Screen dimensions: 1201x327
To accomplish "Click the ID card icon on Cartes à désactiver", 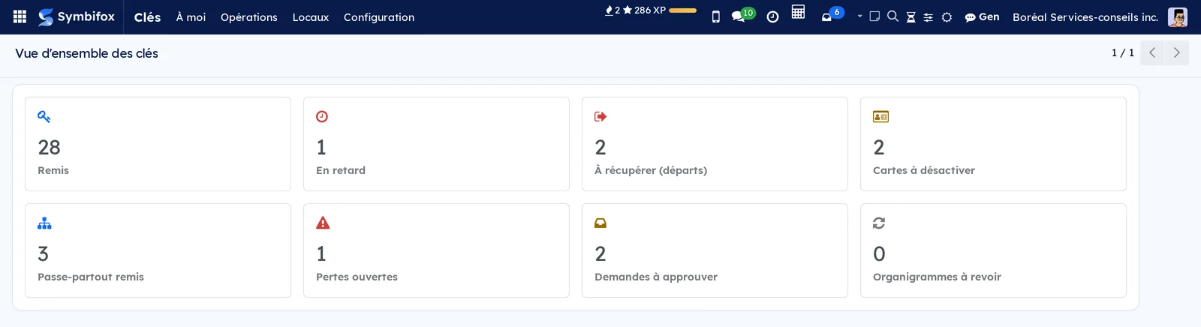I will pyautogui.click(x=880, y=116).
